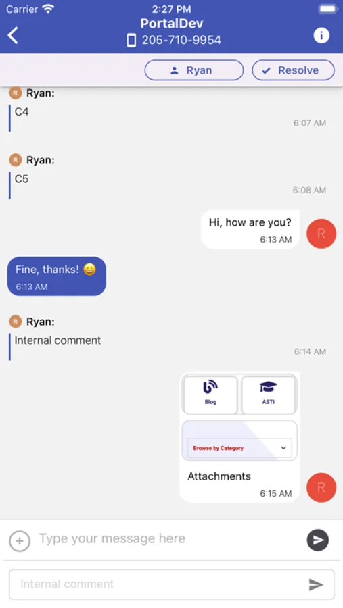Viewport: 343px width, 608px height.
Task: Tap the phone icon beside 205-710-9954
Action: (132, 40)
